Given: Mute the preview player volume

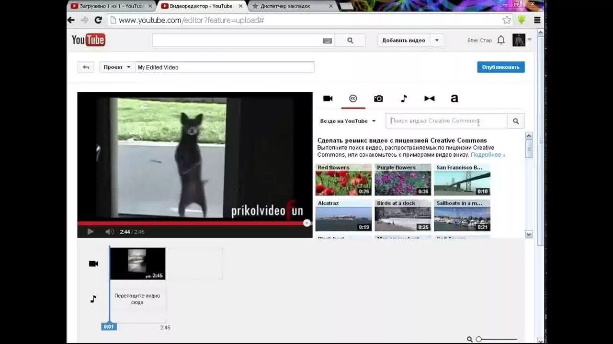Looking at the screenshot, I should 109,232.
